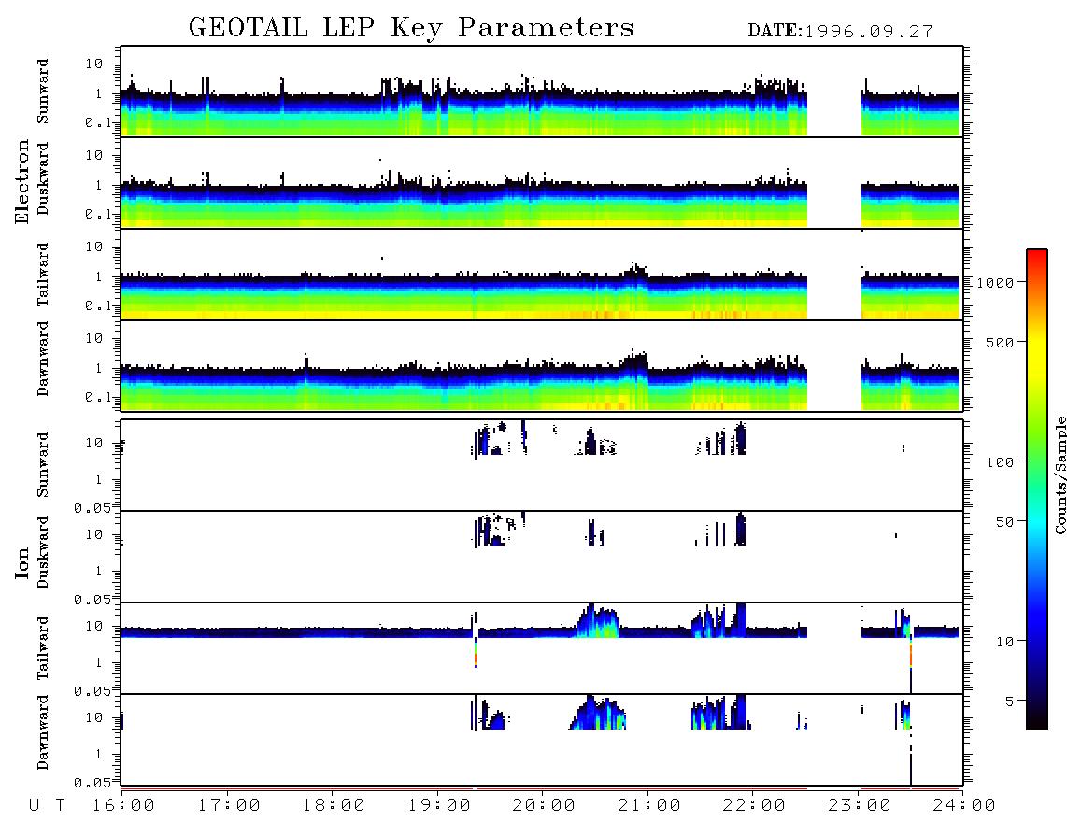
Task: Click the 23:00 time axis tick
Action: coord(861,805)
